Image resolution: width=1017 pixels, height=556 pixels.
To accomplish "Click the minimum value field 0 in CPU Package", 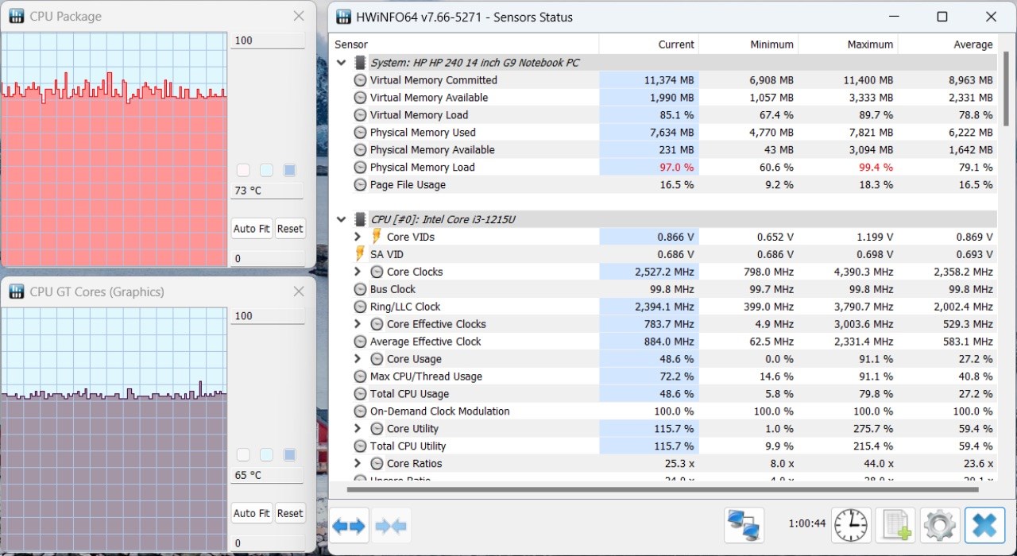I will [268, 259].
